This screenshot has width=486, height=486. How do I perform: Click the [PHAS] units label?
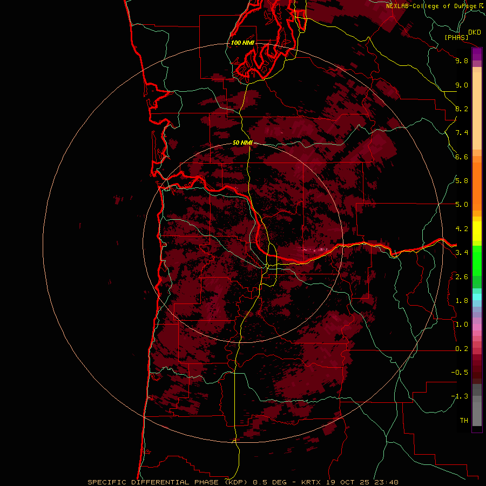pyautogui.click(x=456, y=38)
